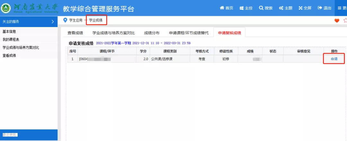Viewport: 347px width, 141px height.
Task: Click the 修读性质 column header
Action: coord(226,51)
